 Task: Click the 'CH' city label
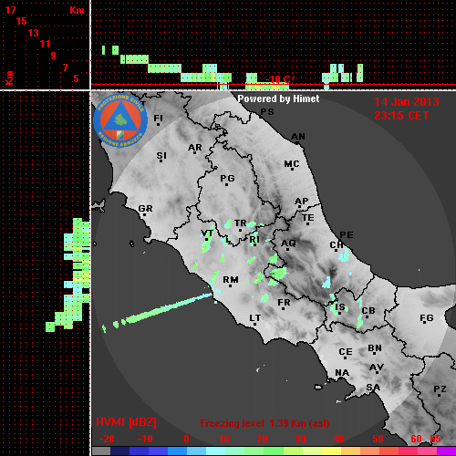point(337,245)
